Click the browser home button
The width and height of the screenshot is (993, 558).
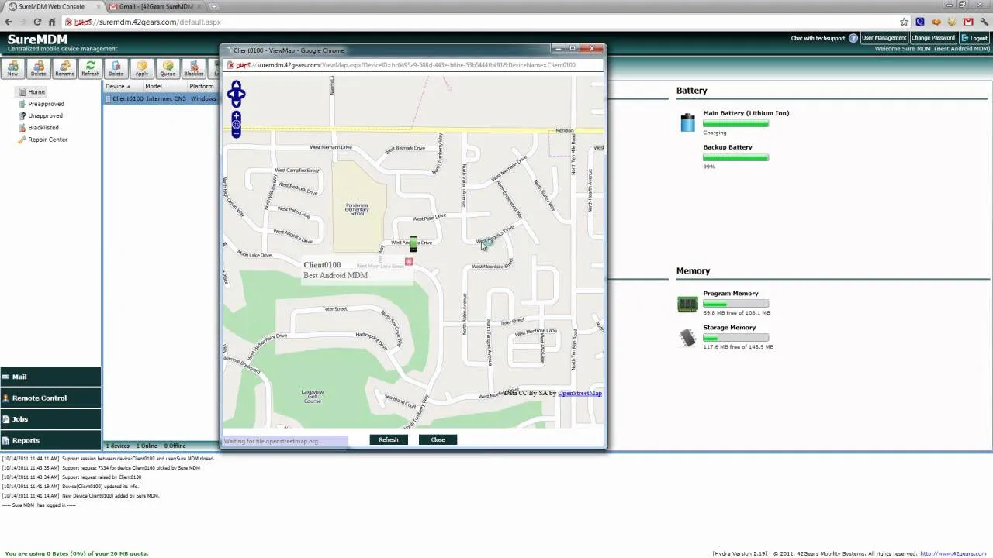52,22
